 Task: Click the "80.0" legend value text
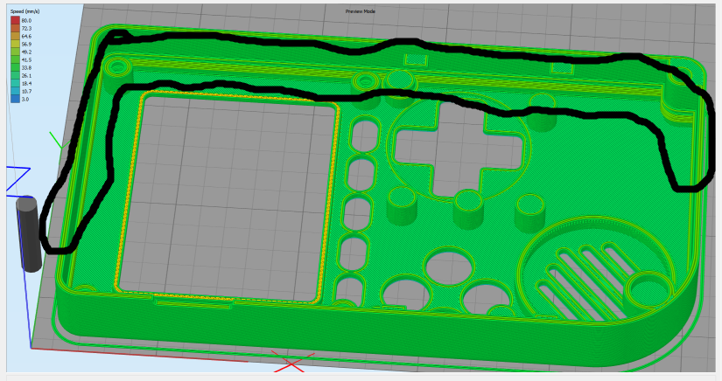pos(26,21)
